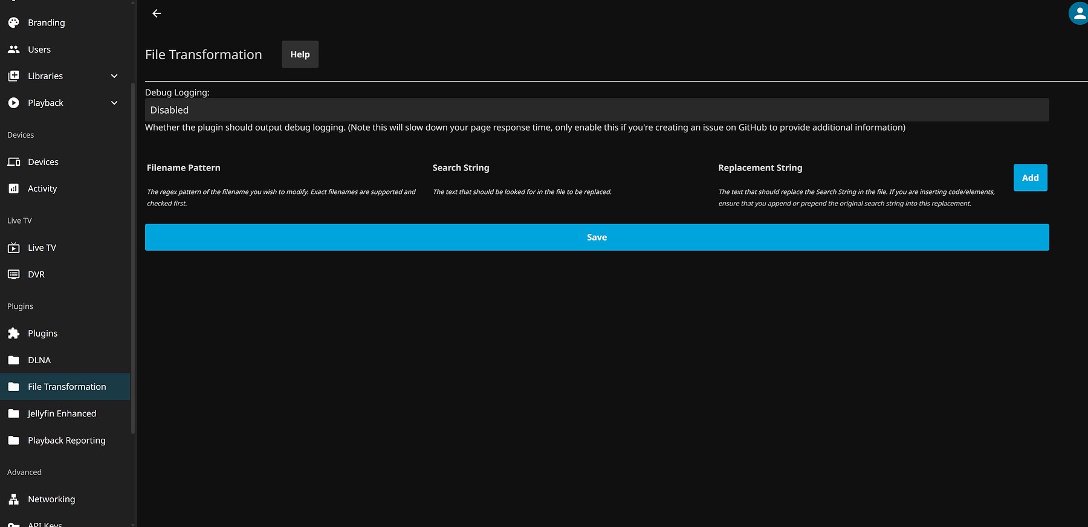1088x527 pixels.
Task: Click the DVR list icon
Action: pos(13,274)
